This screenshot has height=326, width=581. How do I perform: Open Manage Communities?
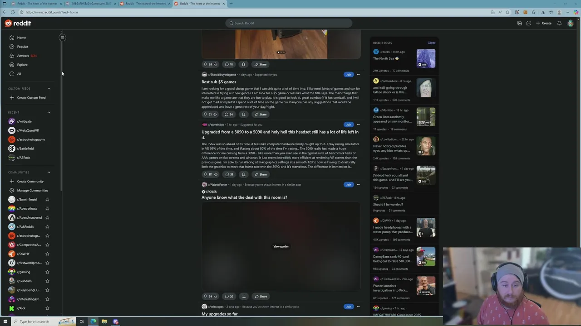pyautogui.click(x=32, y=190)
